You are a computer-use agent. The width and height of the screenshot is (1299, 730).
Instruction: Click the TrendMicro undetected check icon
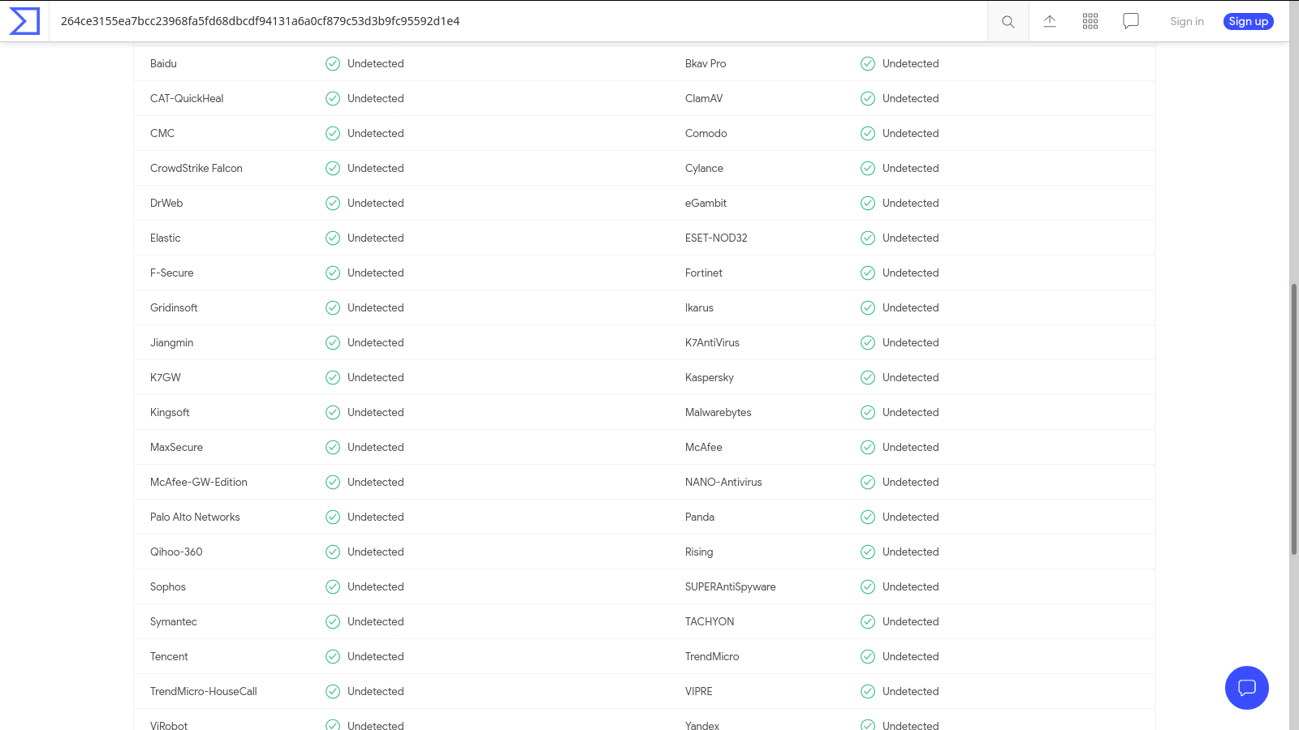[867, 656]
